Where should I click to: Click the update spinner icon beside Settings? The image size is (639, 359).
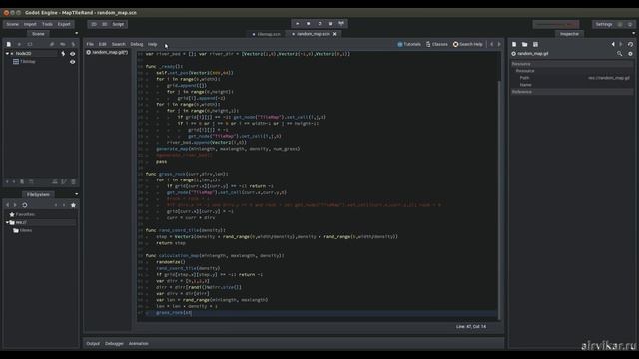[x=630, y=24]
